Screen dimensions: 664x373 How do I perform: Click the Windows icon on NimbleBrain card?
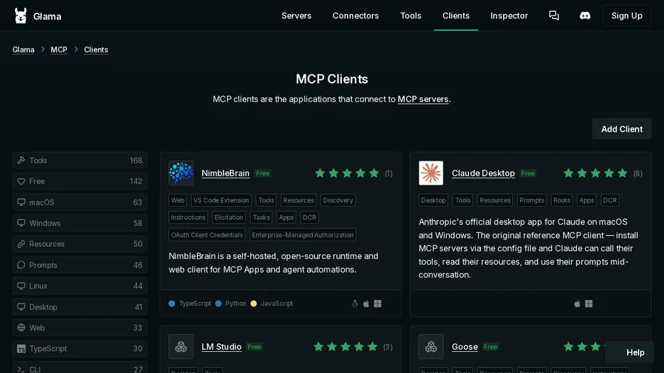[377, 304]
